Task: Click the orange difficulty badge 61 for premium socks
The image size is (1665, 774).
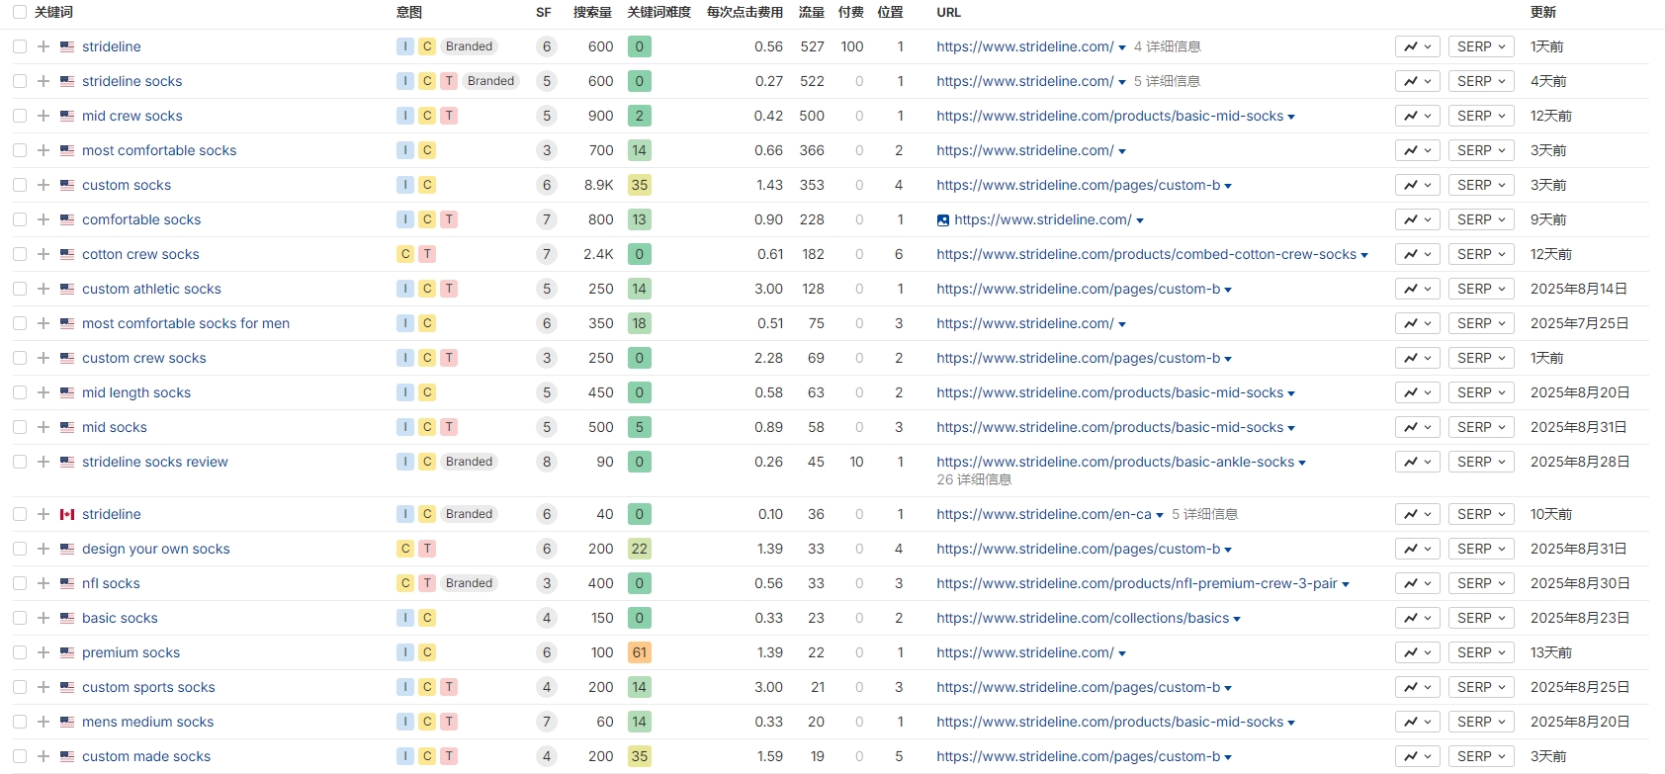Action: coord(640,652)
